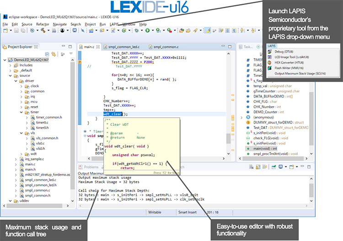
Task: Toggle Link with Editor in Project Explorer
Action: [54, 54]
